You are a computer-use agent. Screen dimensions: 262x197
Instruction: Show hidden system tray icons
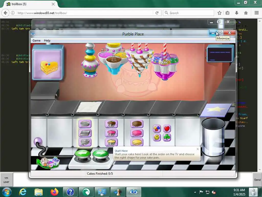click(x=195, y=192)
